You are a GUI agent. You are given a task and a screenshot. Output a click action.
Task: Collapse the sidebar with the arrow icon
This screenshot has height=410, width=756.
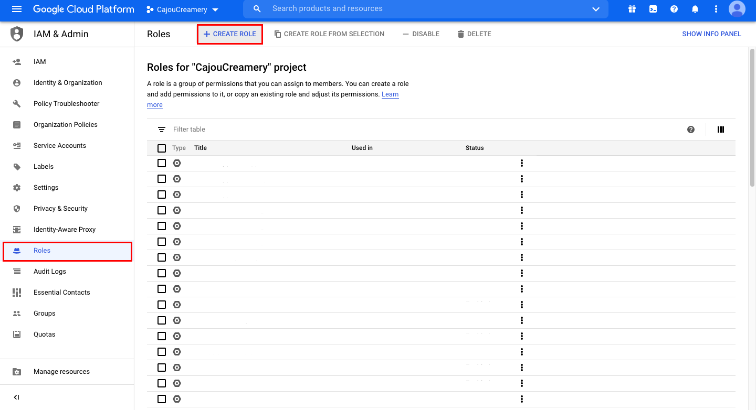(x=17, y=397)
